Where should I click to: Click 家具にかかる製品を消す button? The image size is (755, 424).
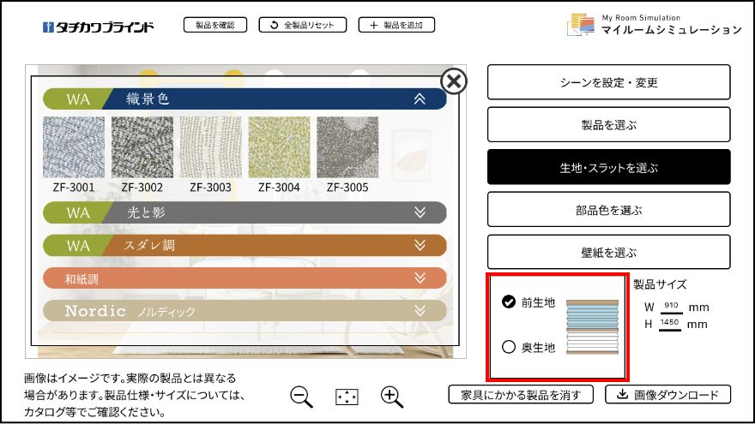coord(521,395)
